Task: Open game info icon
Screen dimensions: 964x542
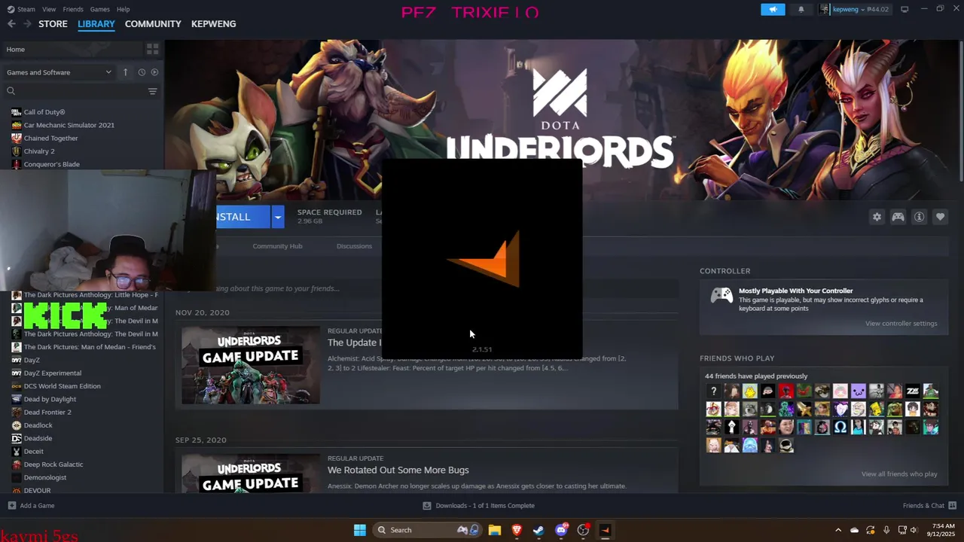Action: pos(919,217)
